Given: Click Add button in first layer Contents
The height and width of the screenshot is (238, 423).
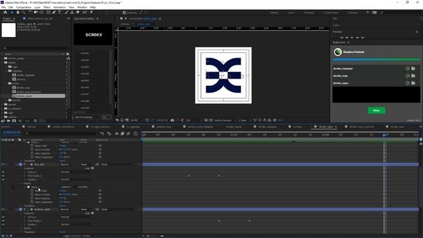Looking at the screenshot, I should 89,168.
